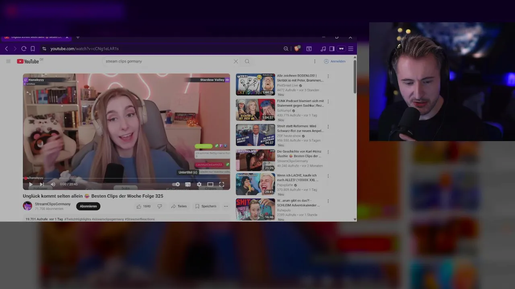The height and width of the screenshot is (289, 515).
Task: Click the Papaplatte channel name
Action: (x=285, y=185)
